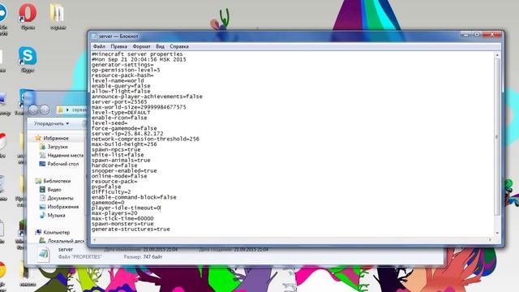Select Видео library in Explorer sidebar
The height and width of the screenshot is (292, 519).
click(54, 190)
